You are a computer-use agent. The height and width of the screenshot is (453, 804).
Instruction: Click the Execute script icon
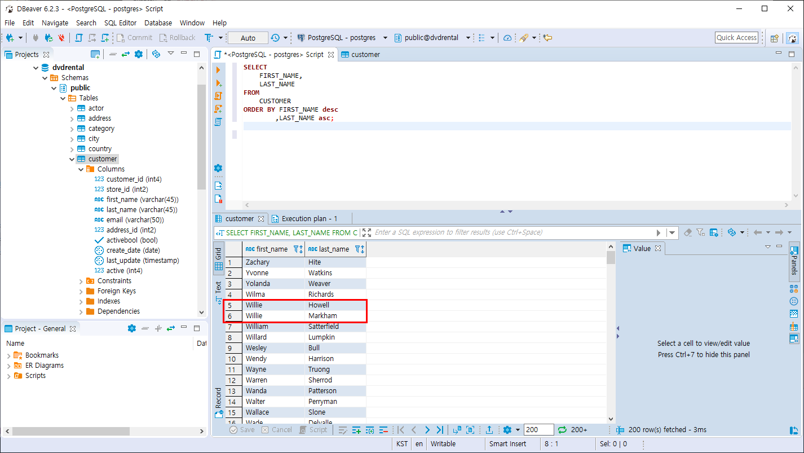coord(218,96)
